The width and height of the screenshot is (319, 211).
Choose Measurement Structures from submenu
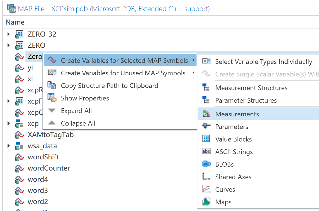tap(251, 88)
